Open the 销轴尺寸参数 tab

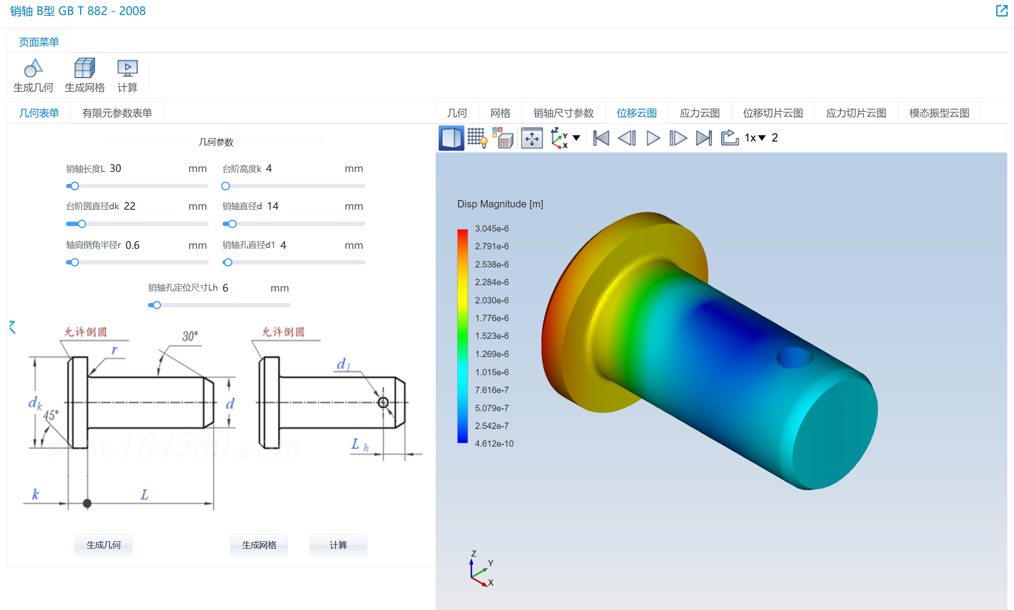point(564,113)
